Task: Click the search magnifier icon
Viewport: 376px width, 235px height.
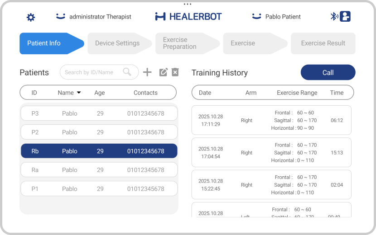Action: [x=127, y=72]
